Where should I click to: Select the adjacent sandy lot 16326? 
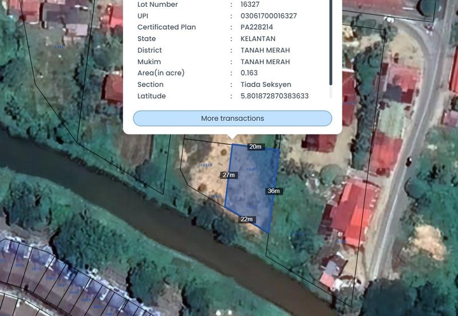tap(203, 172)
